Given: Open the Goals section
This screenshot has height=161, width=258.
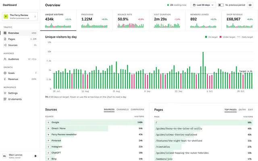Looking at the screenshot, I should 20,73.
